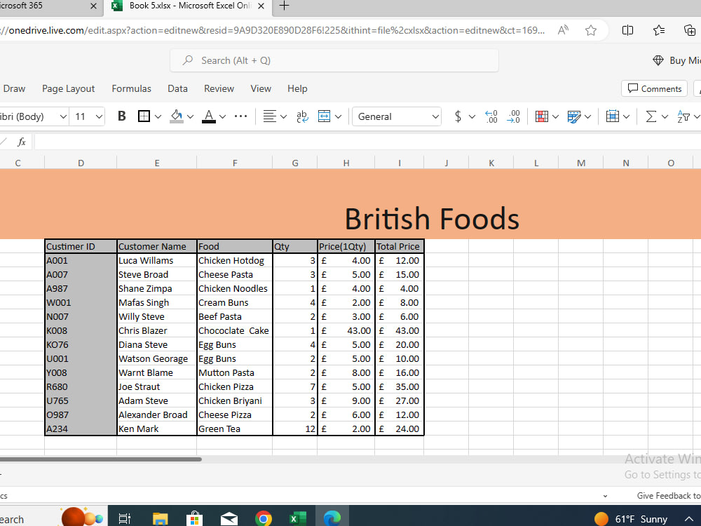701x526 pixels.
Task: Click sort and filter icon
Action: pyautogui.click(x=683, y=116)
